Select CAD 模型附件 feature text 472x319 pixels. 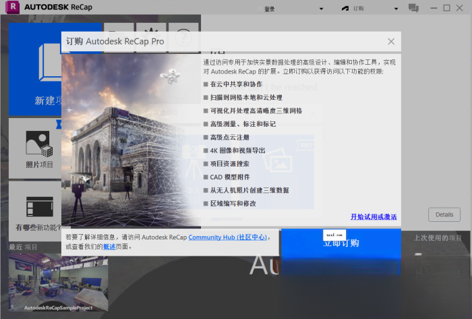[x=230, y=177]
